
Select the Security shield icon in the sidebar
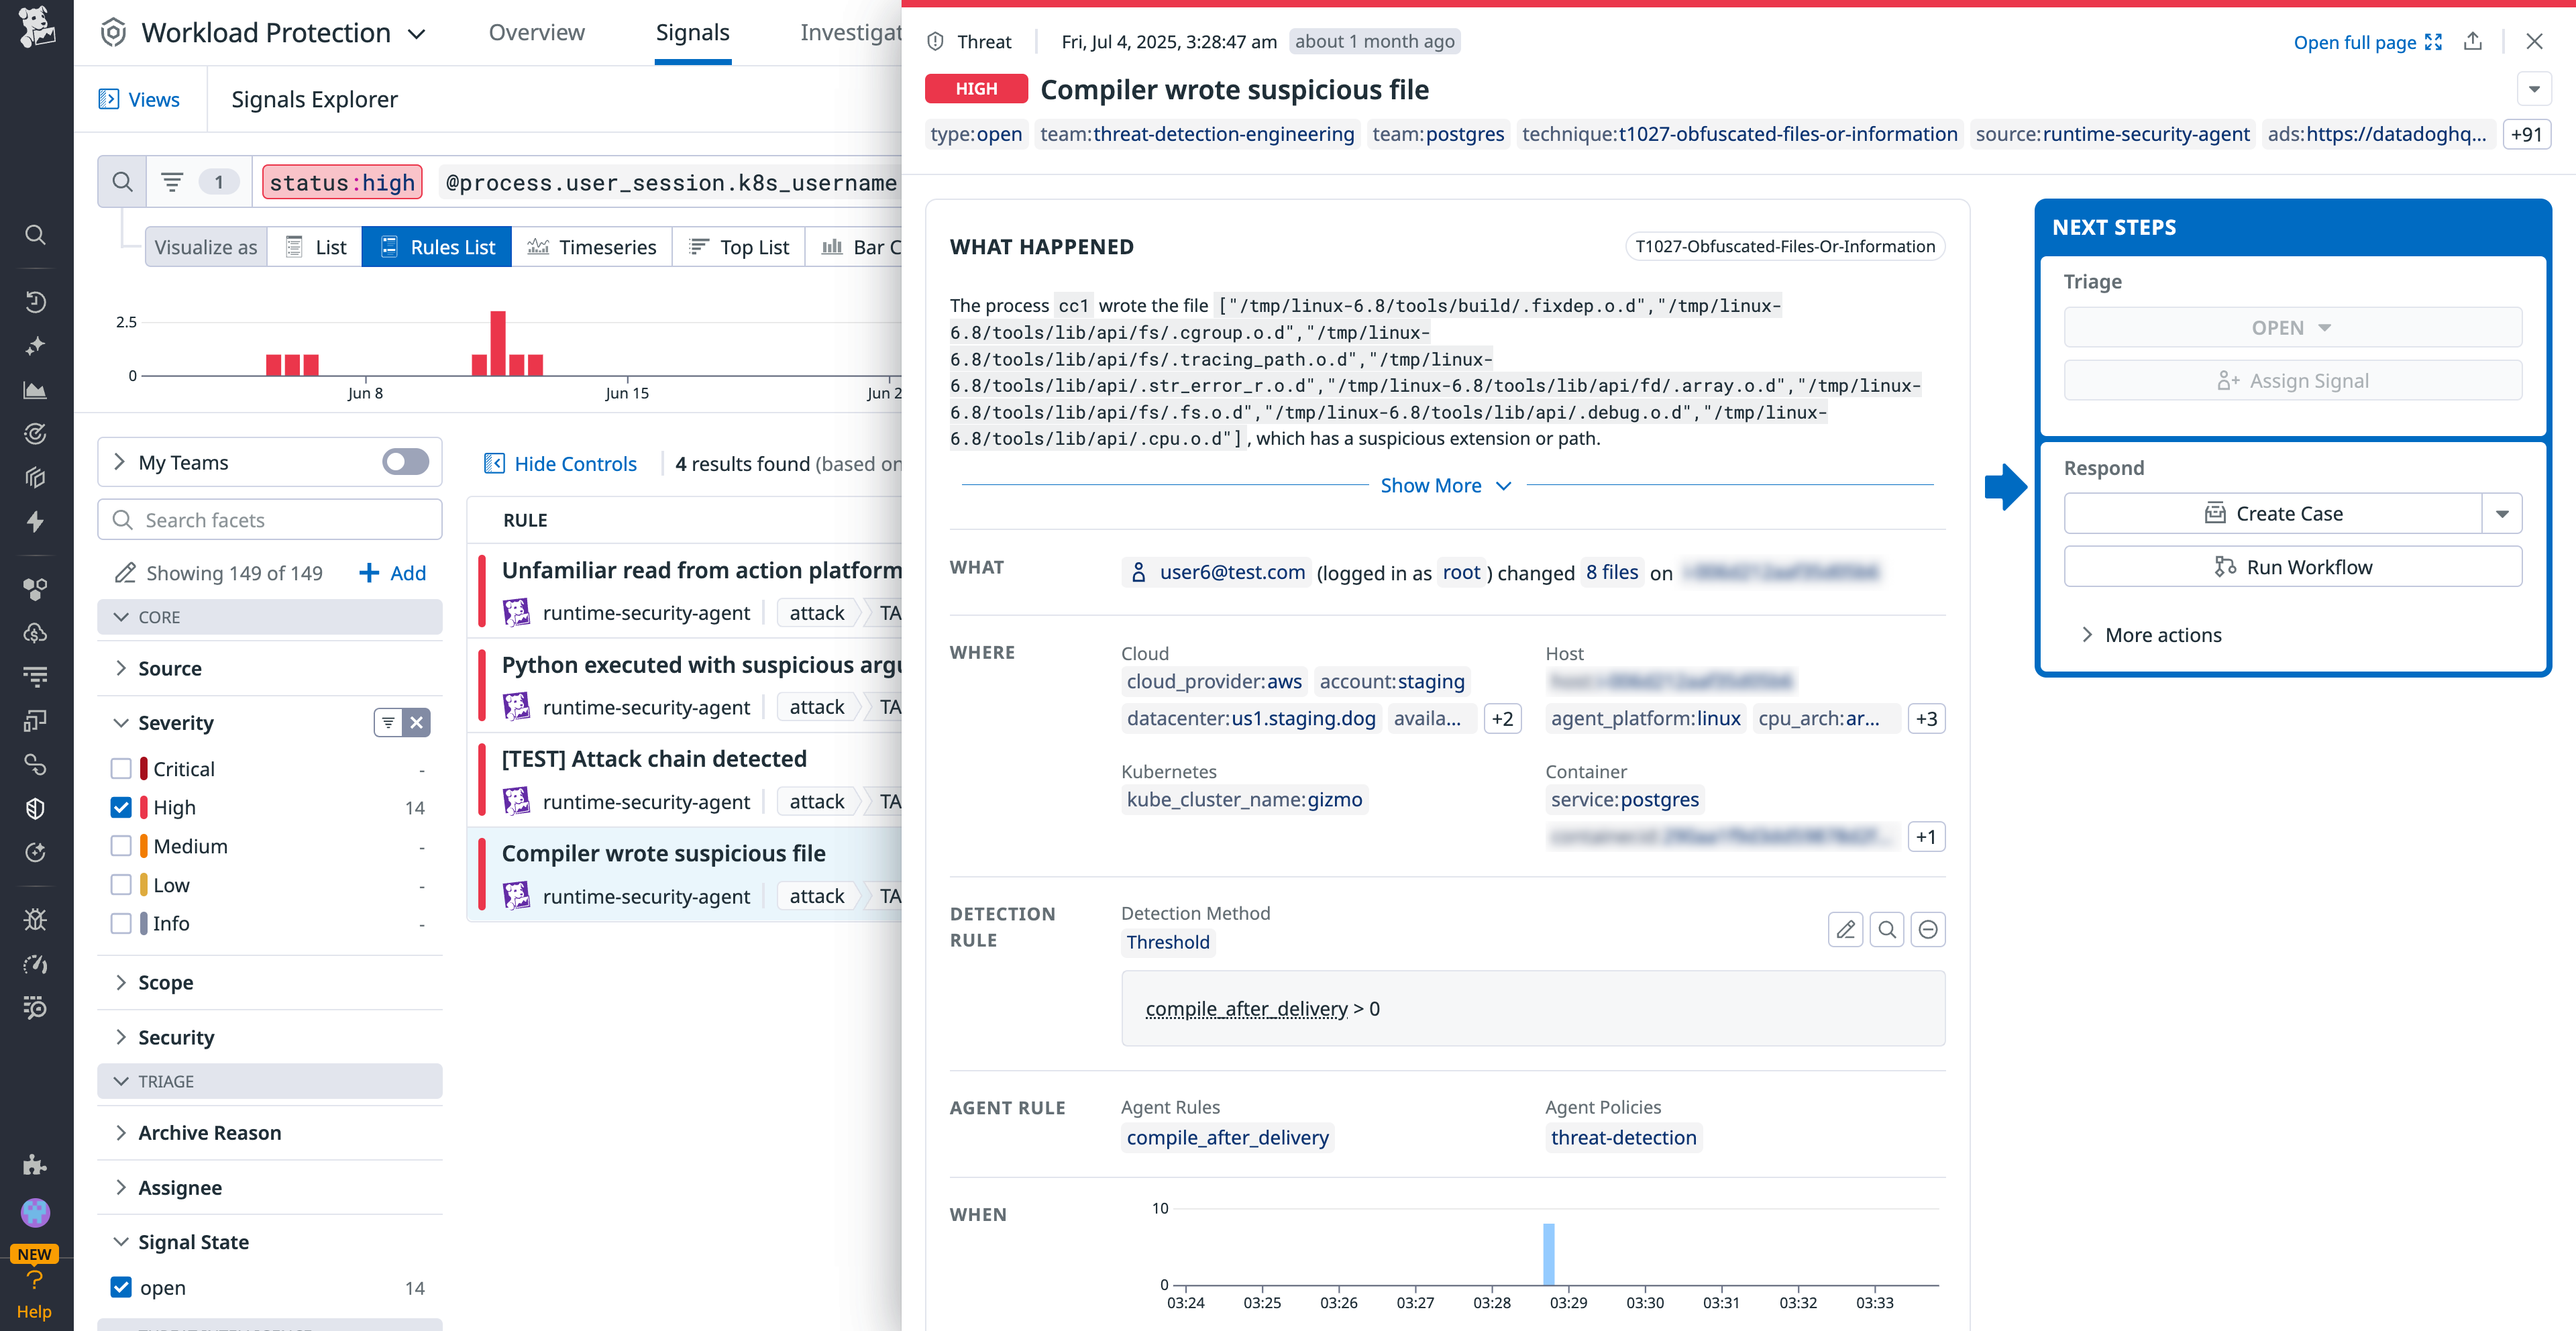click(x=35, y=808)
